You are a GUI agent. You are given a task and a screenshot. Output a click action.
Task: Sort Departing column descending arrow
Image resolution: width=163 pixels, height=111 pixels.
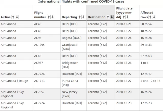tap(83, 17)
